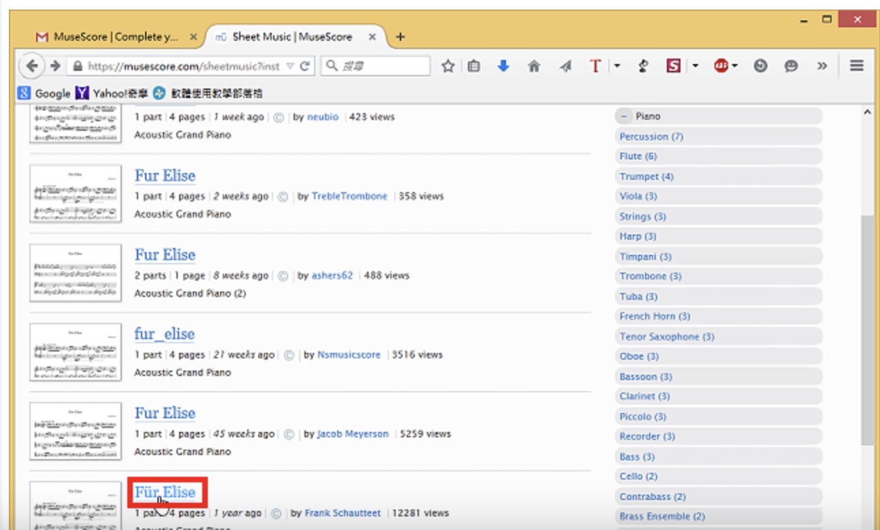This screenshot has width=880, height=530.
Task: Open thumbnail of Jacob Meyerson's Fur Elise
Action: point(76,431)
